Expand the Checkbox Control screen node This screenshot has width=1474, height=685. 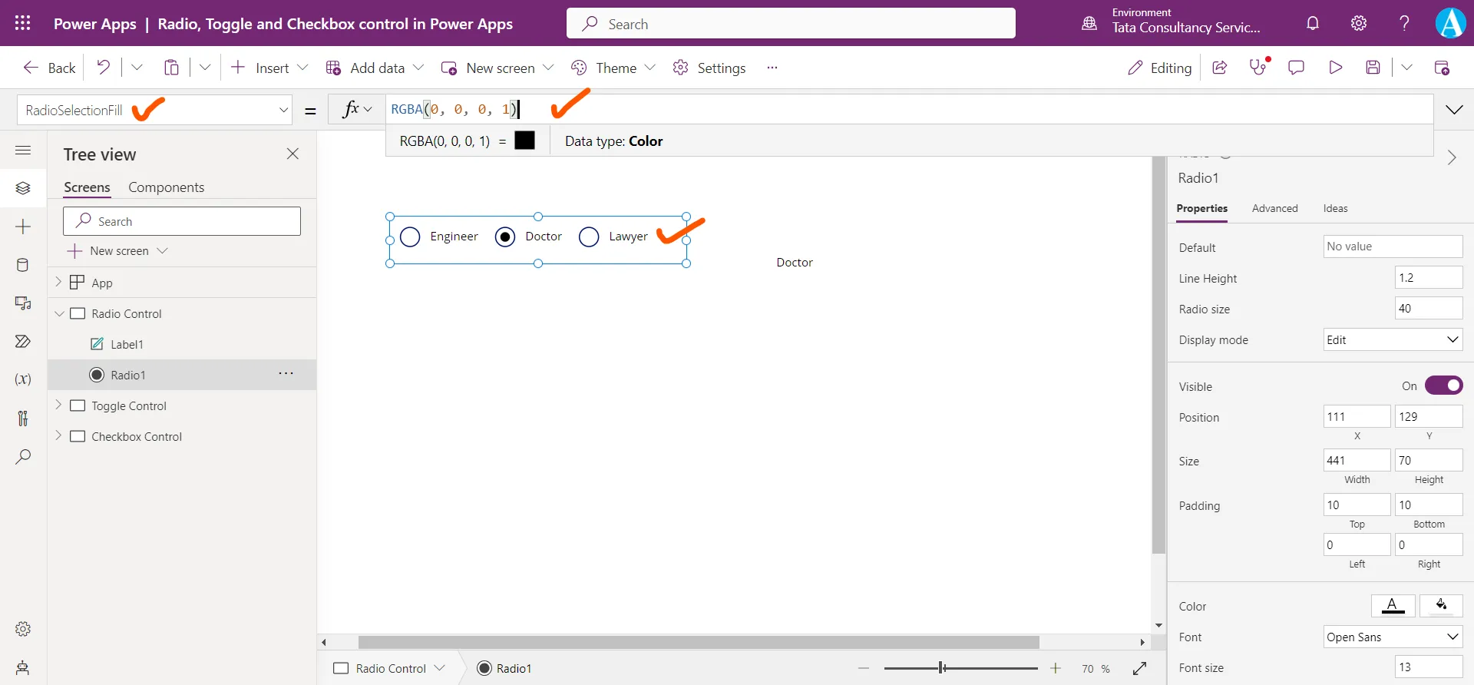coord(58,435)
